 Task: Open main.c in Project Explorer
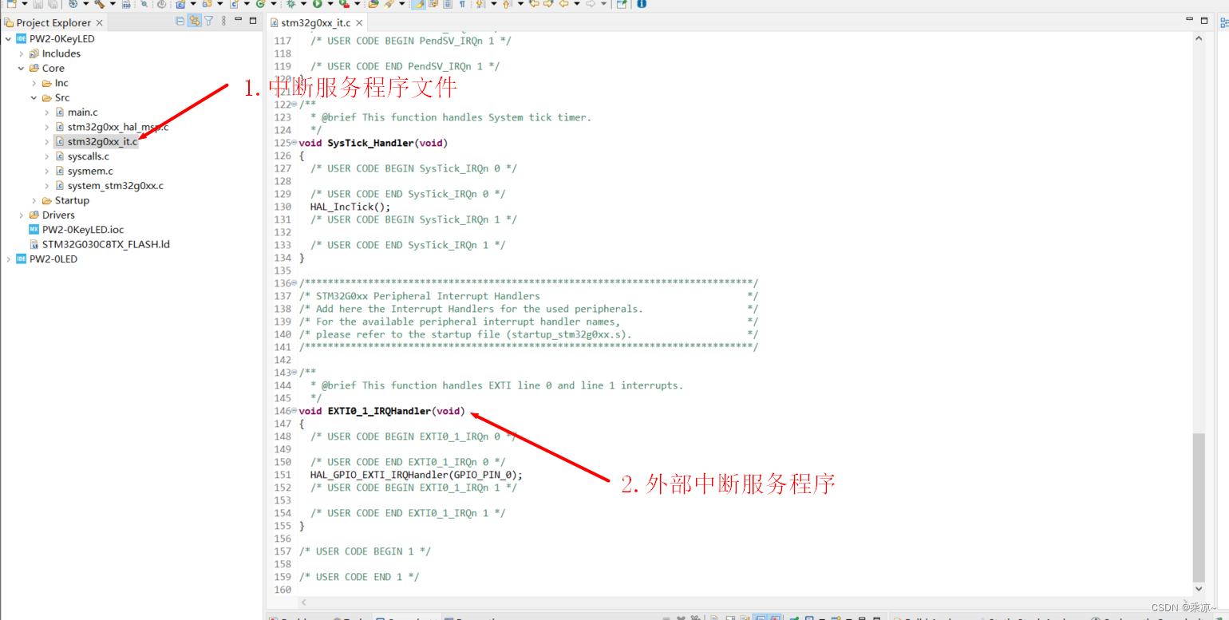click(83, 113)
